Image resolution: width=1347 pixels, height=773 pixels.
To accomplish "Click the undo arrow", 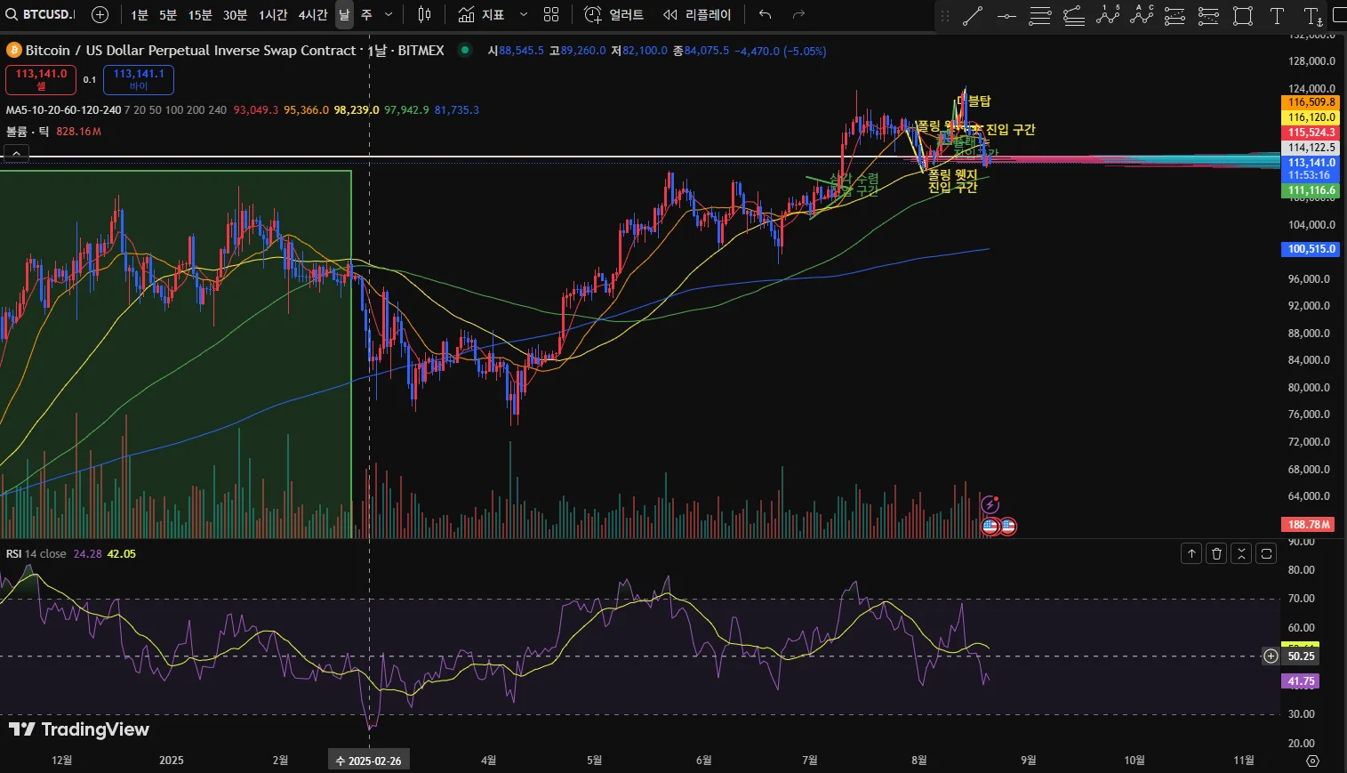I will [x=765, y=14].
